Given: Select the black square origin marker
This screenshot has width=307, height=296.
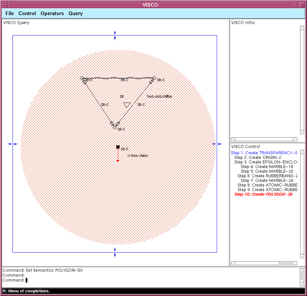Looking at the screenshot, I should (118, 147).
